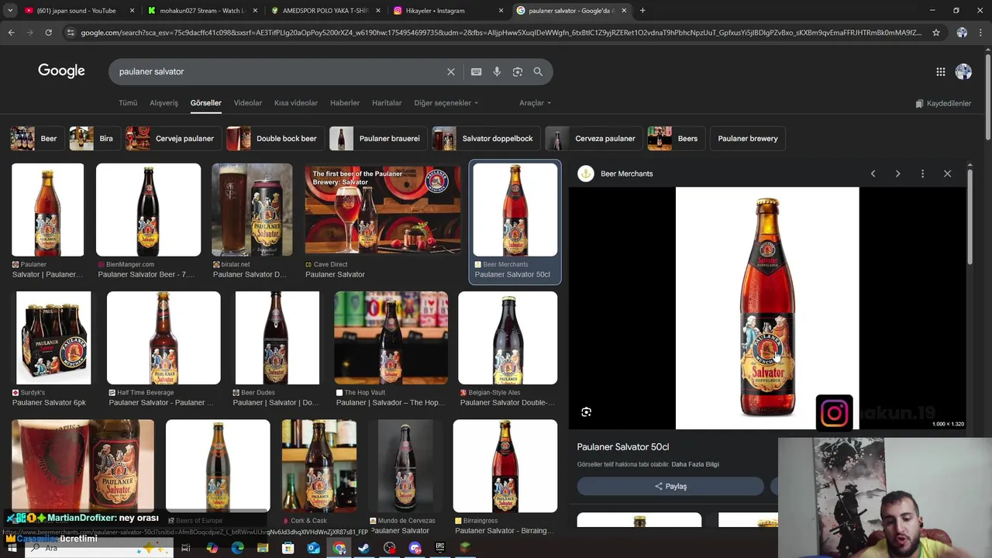This screenshot has height=558, width=992.
Task: Open File Explorer from the taskbar
Action: pyautogui.click(x=263, y=548)
